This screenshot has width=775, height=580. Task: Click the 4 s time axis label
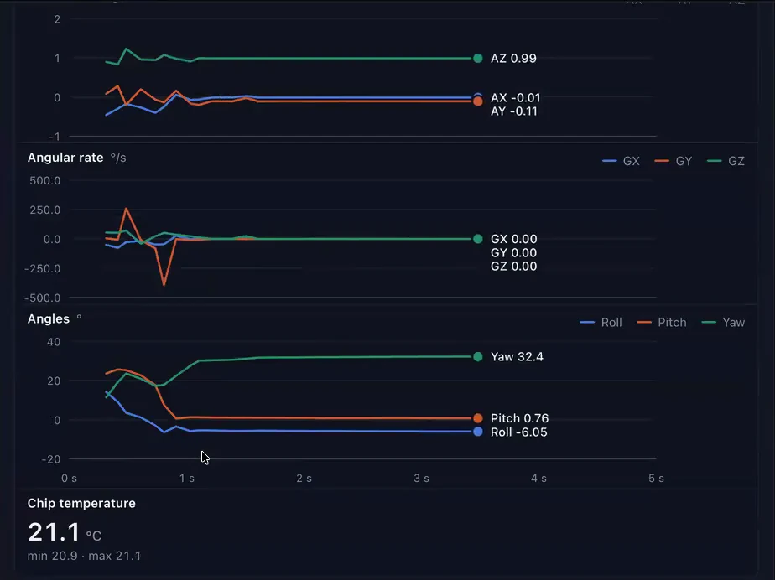pos(538,479)
